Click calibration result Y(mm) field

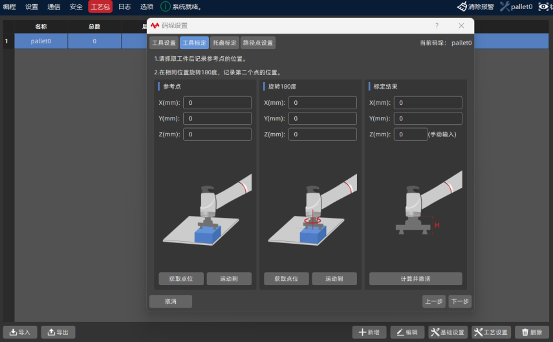click(428, 118)
